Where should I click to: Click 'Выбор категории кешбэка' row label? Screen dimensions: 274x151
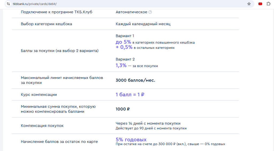46,24
